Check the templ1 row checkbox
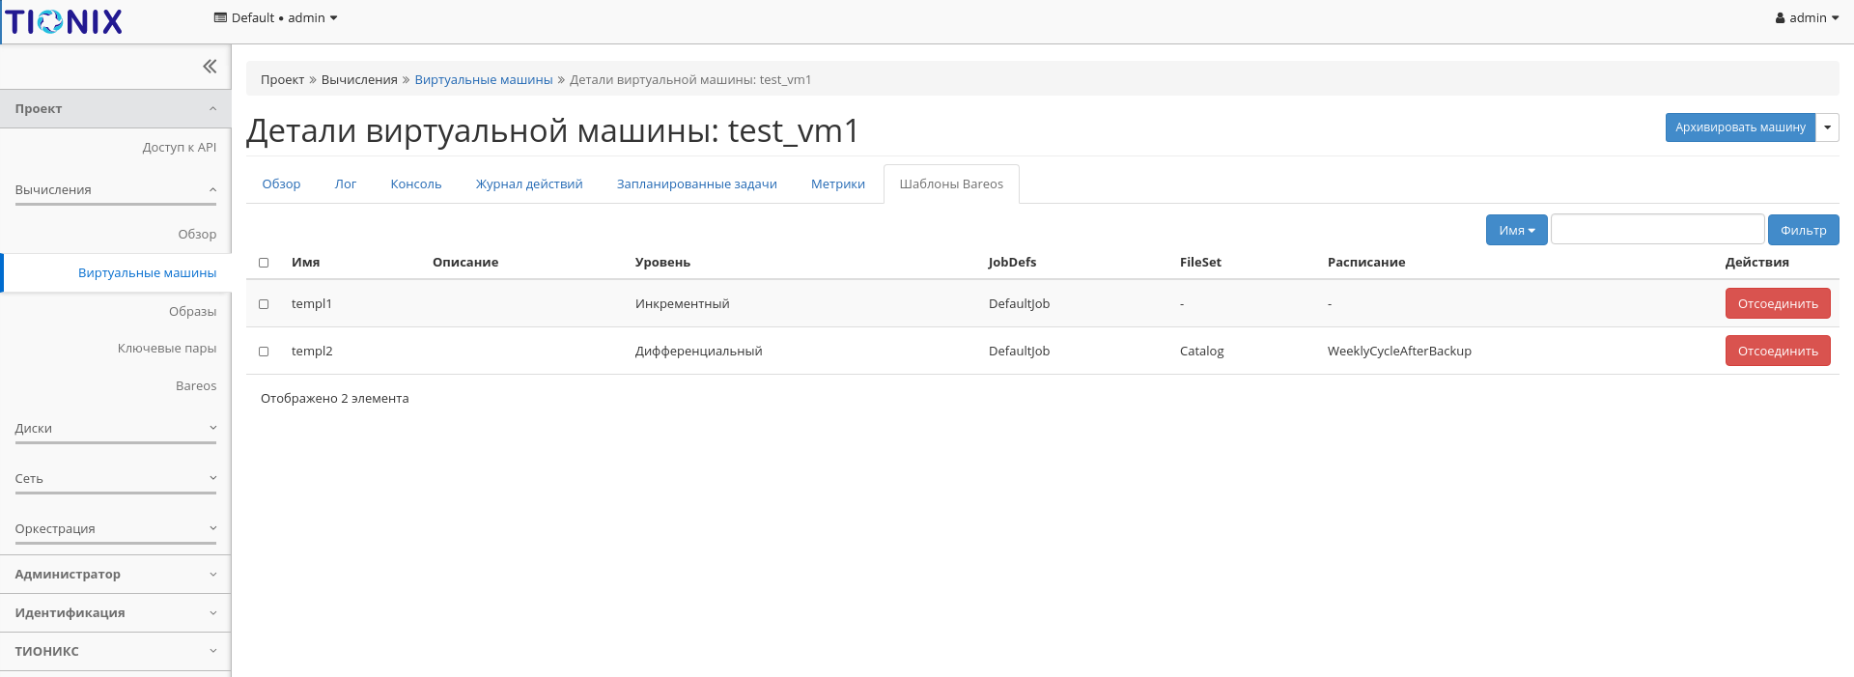This screenshot has width=1854, height=677. (264, 304)
